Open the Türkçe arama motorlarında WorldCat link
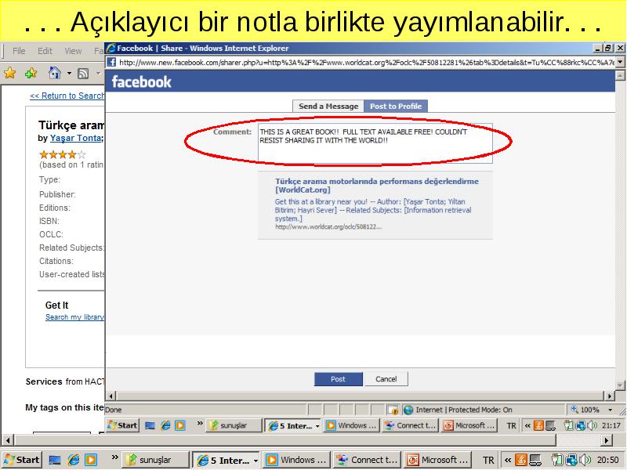The height and width of the screenshot is (470, 627). click(377, 186)
